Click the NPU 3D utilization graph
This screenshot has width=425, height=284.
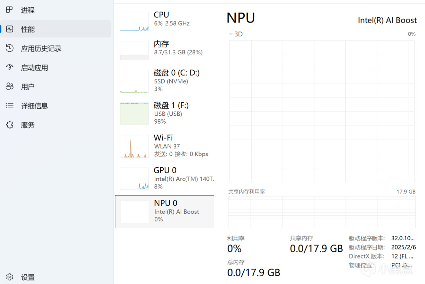click(x=322, y=111)
